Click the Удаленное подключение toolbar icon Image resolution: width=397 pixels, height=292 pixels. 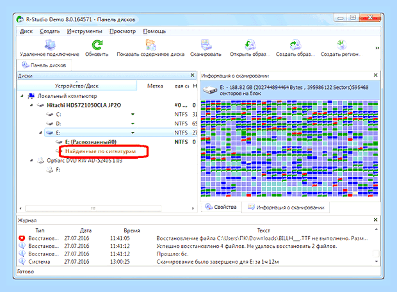(x=50, y=45)
